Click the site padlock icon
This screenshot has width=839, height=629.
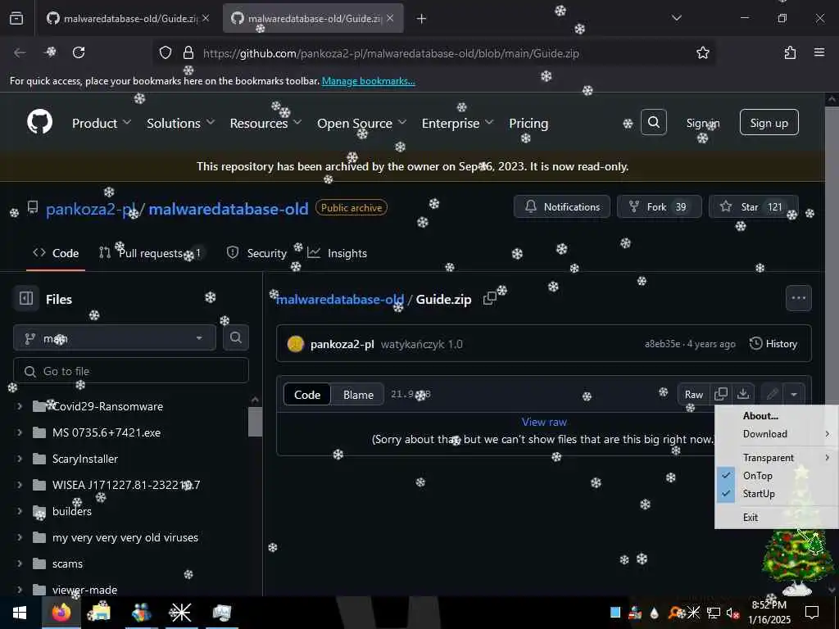(x=188, y=52)
